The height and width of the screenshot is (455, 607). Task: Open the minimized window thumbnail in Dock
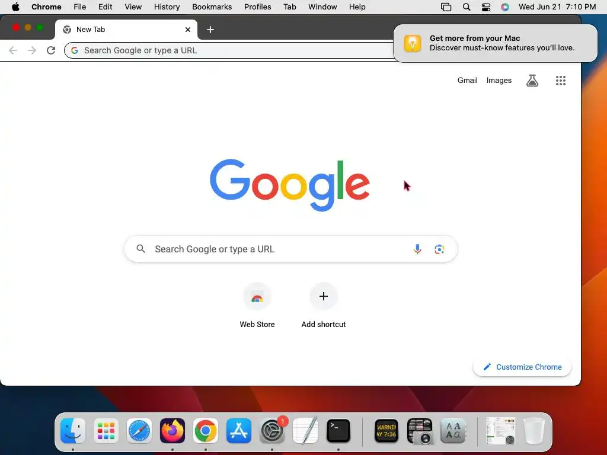click(x=500, y=431)
